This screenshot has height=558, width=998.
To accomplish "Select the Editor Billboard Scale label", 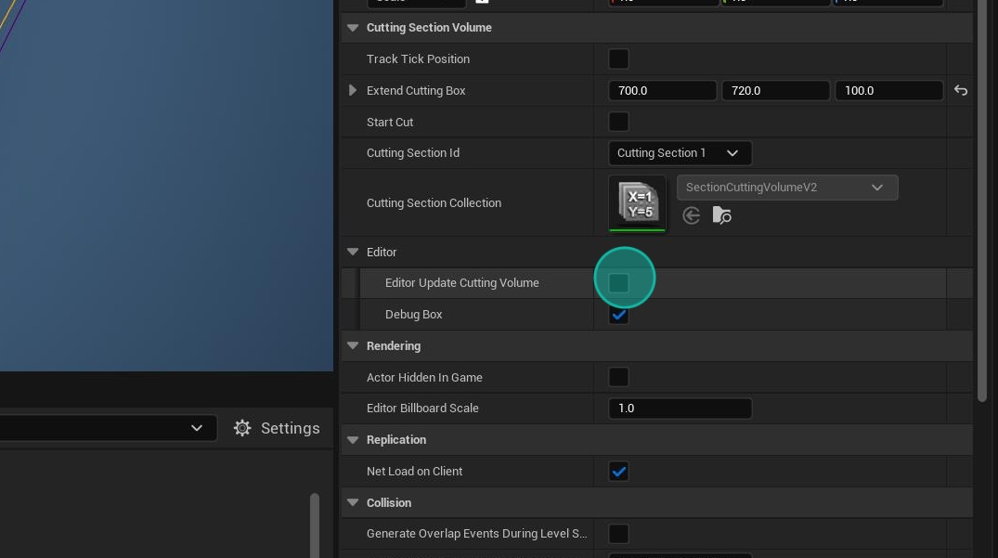I will tap(422, 409).
